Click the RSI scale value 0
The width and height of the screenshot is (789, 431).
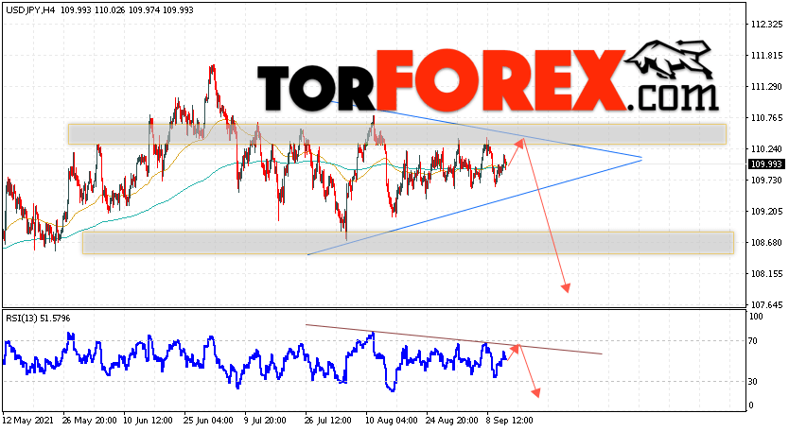(751, 405)
